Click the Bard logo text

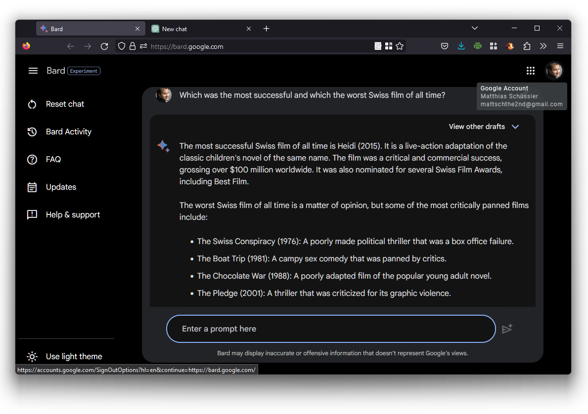tap(55, 71)
